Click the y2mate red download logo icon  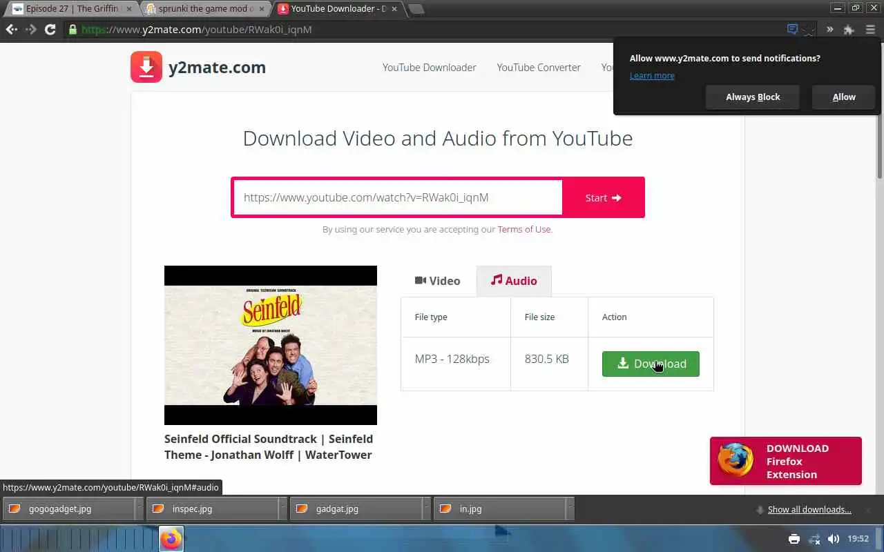pos(146,67)
